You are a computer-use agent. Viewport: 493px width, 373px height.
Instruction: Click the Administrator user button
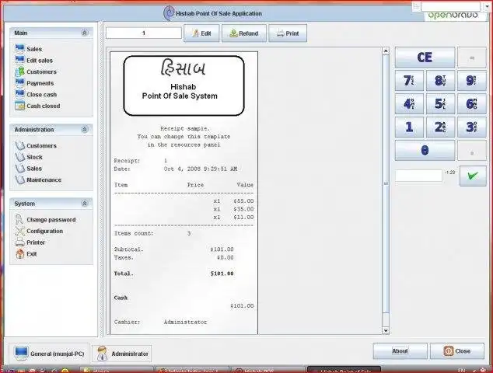coord(122,354)
